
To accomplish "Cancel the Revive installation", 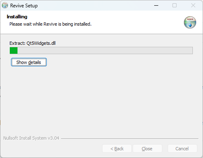I will click(182, 149).
